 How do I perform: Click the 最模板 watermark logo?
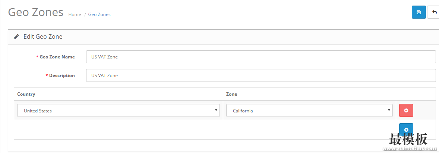point(408,139)
